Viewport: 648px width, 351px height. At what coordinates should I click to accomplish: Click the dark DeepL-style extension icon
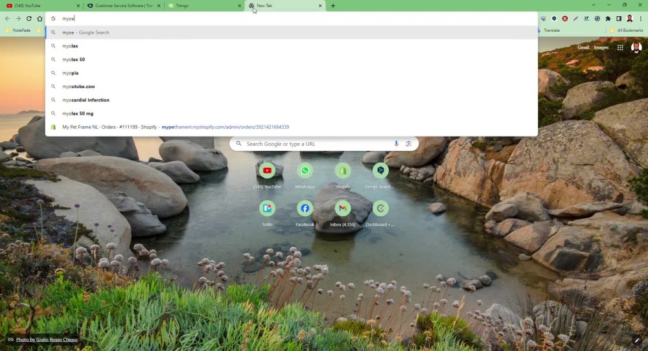(x=554, y=19)
